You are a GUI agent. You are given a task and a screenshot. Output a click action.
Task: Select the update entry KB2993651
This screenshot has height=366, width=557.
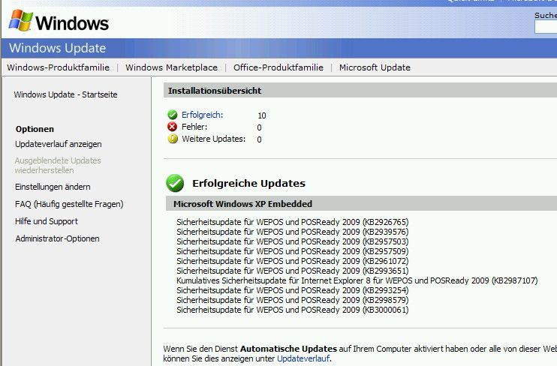coord(292,271)
